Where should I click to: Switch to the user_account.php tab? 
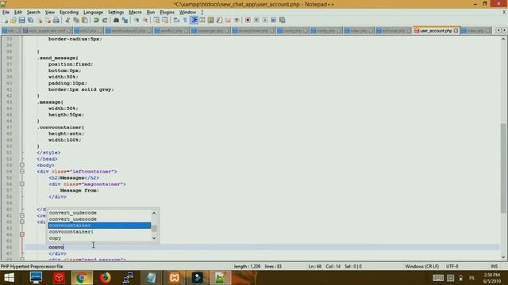pyautogui.click(x=436, y=31)
